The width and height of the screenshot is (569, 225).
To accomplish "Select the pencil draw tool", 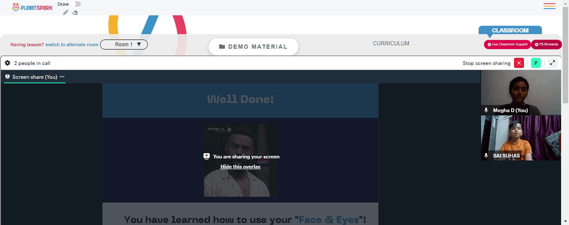I will pyautogui.click(x=65, y=13).
